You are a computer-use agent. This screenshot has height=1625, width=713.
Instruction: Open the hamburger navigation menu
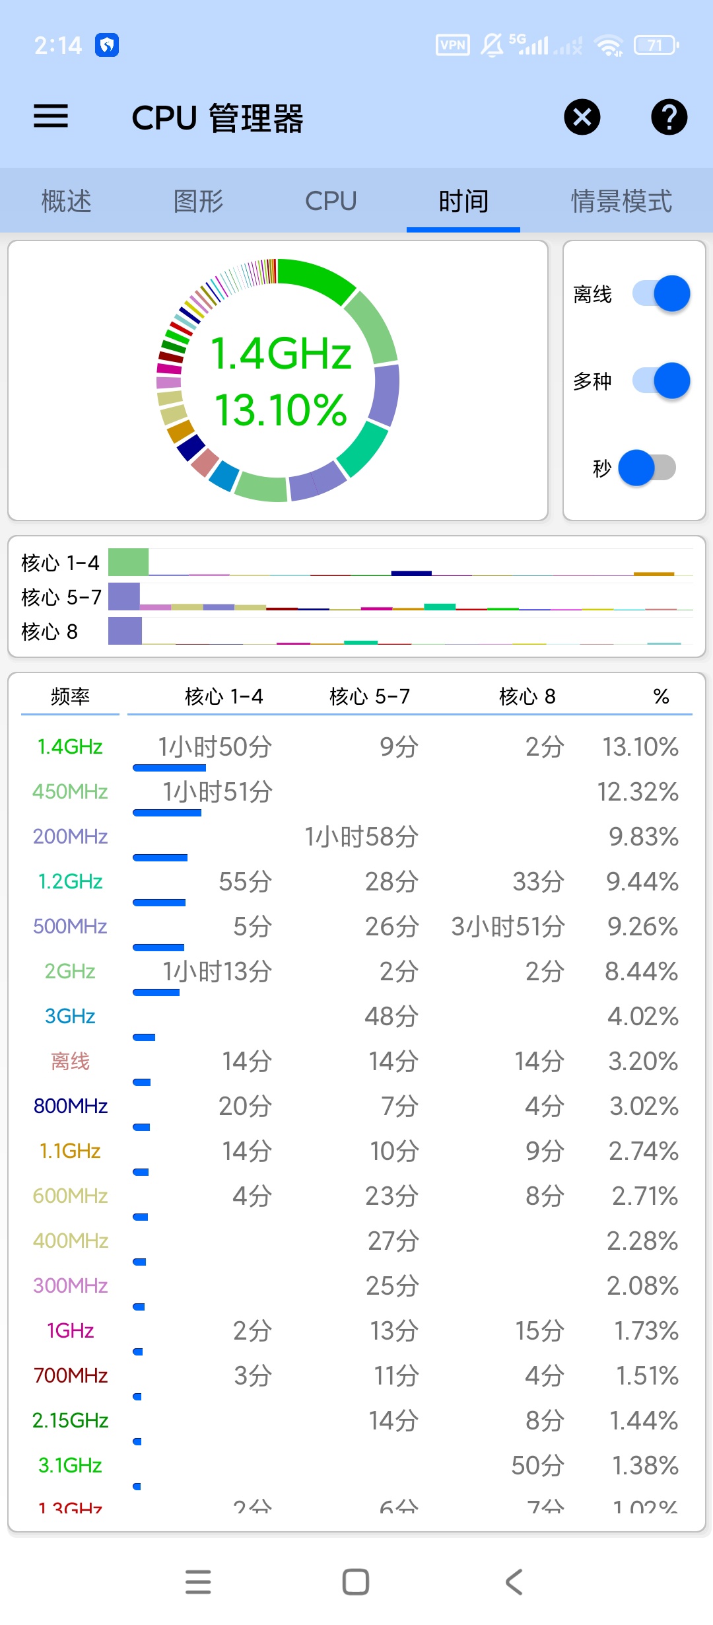[x=51, y=116]
